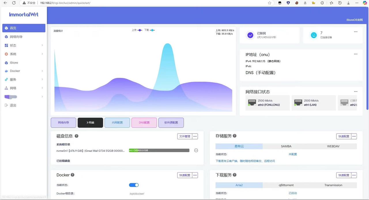Screen dimensions: 369x200
Task: Toggle the 下载 legend in traffic chart
Action: 149,30
